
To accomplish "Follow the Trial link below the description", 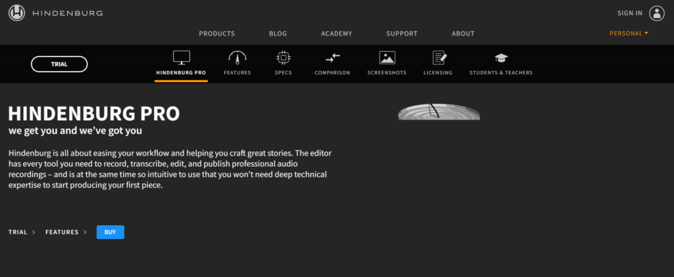I will pos(18,232).
